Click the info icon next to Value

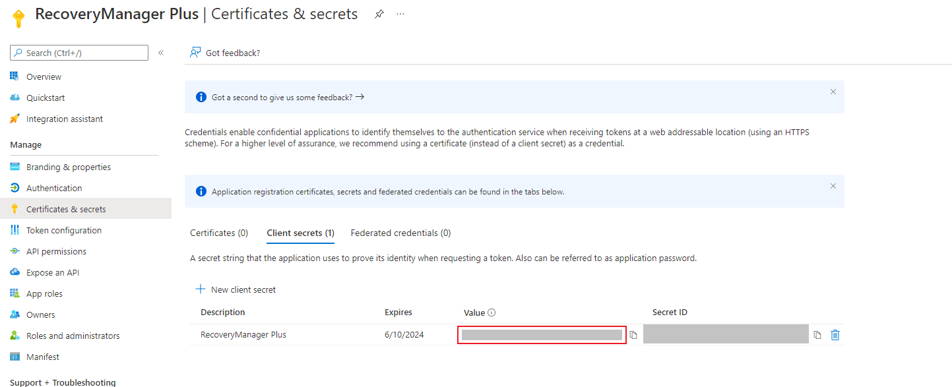click(x=492, y=312)
